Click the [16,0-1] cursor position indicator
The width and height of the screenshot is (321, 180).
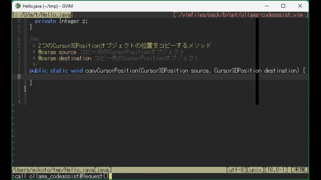click(277, 170)
